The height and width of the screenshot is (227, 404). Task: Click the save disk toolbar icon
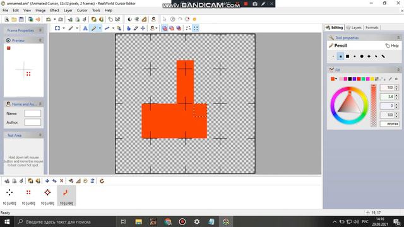coord(21,20)
